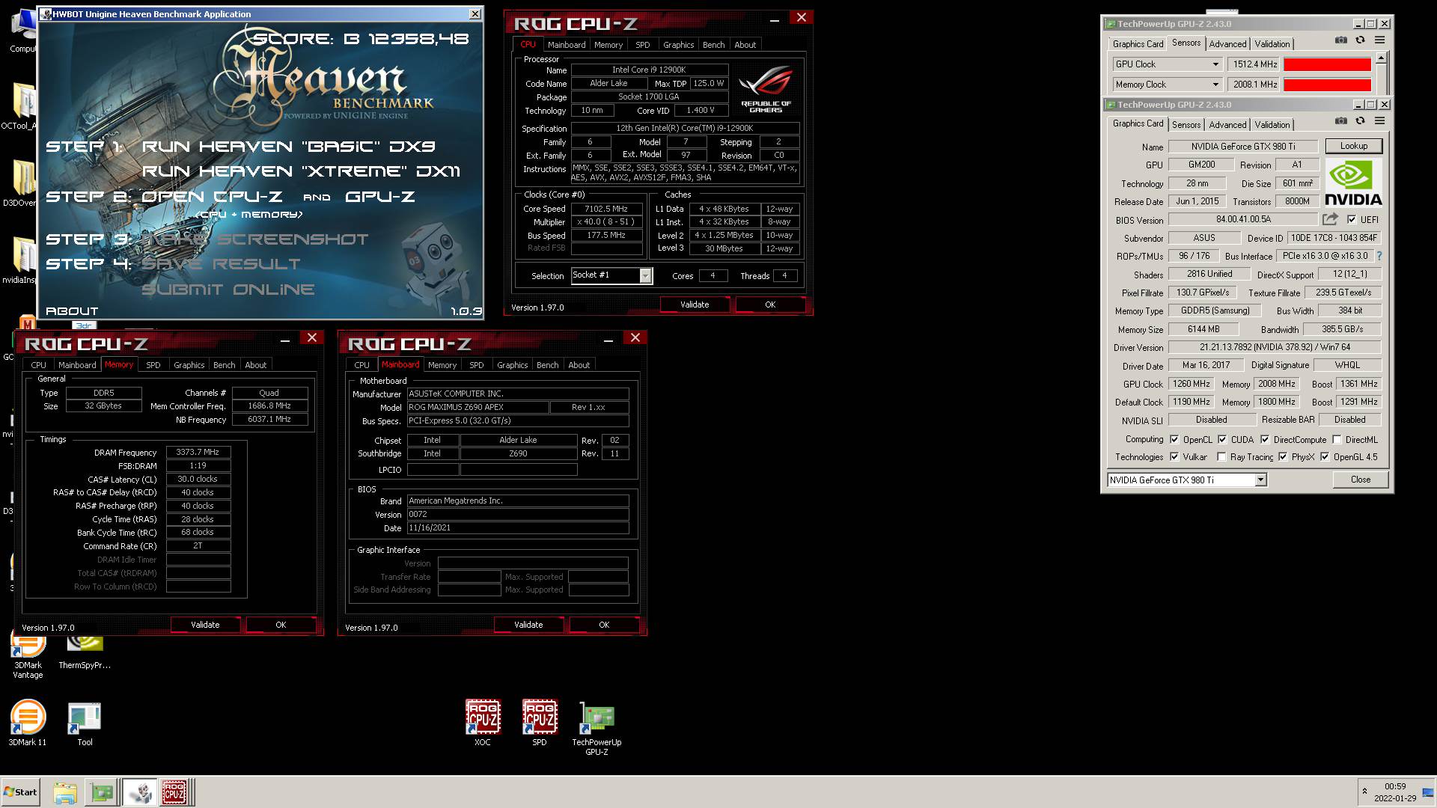This screenshot has height=808, width=1437.
Task: Expand the Memory Clock sensor dropdown
Action: coord(1215,85)
